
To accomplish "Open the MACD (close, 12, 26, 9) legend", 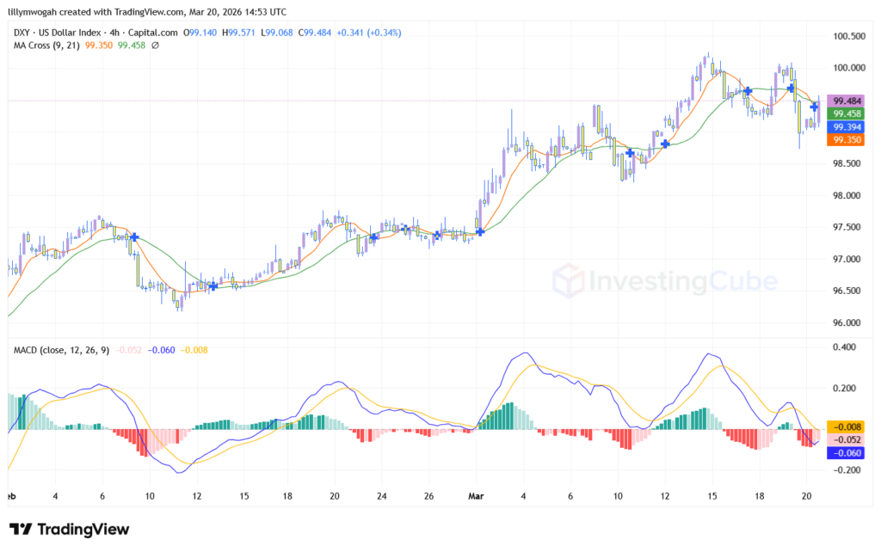I will [x=62, y=350].
